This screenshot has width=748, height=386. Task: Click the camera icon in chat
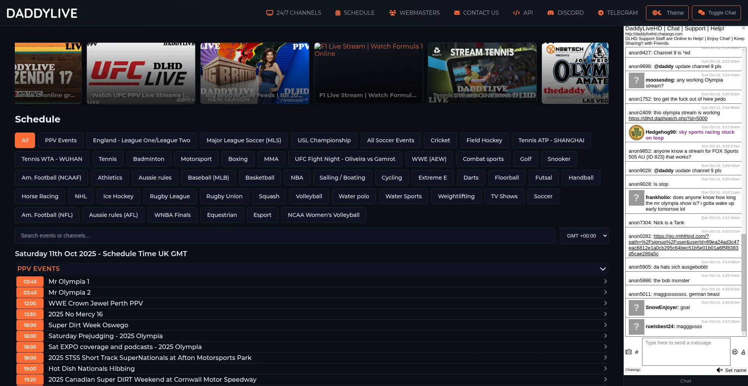(628, 352)
